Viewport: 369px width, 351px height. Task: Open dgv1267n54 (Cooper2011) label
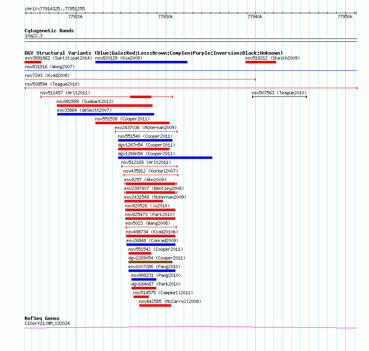coord(146,145)
